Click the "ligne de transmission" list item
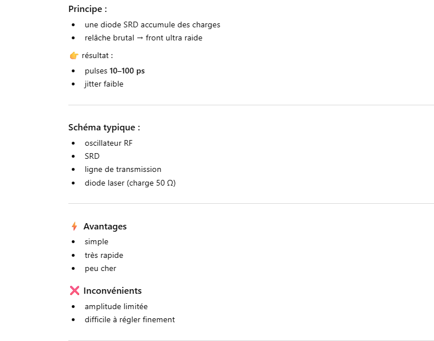Viewport: 434px width, 341px height. pyautogui.click(x=122, y=170)
